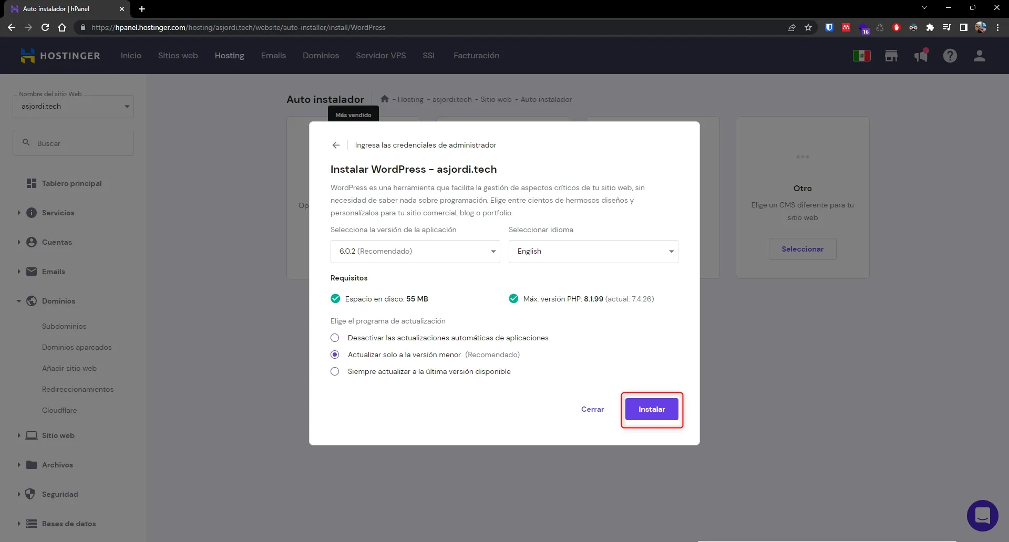Expand the Servicios sidebar section

coord(19,213)
